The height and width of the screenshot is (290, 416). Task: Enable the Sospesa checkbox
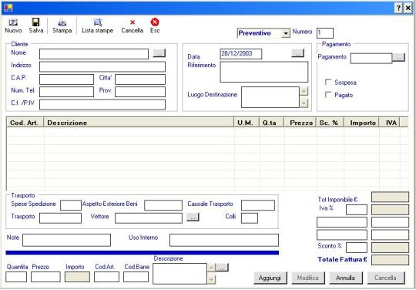[328, 82]
